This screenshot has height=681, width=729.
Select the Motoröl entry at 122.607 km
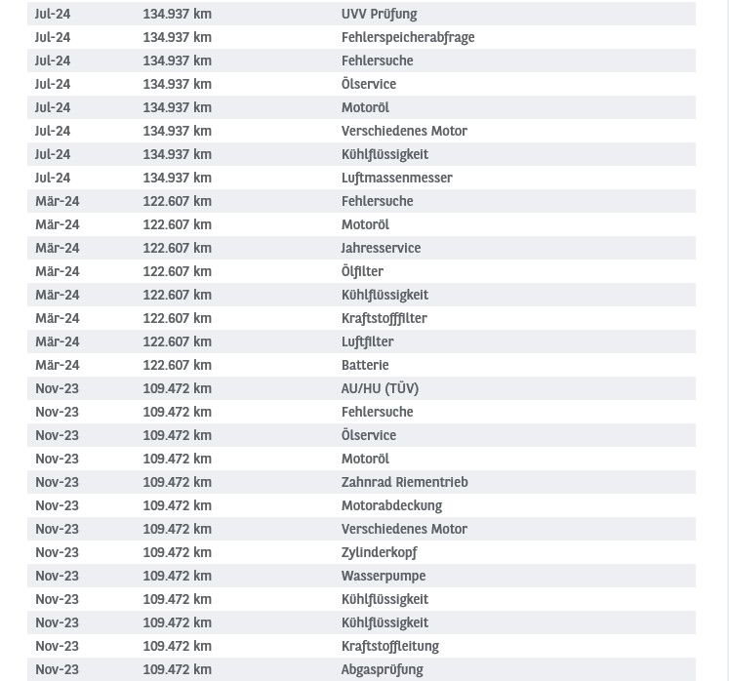361,224
